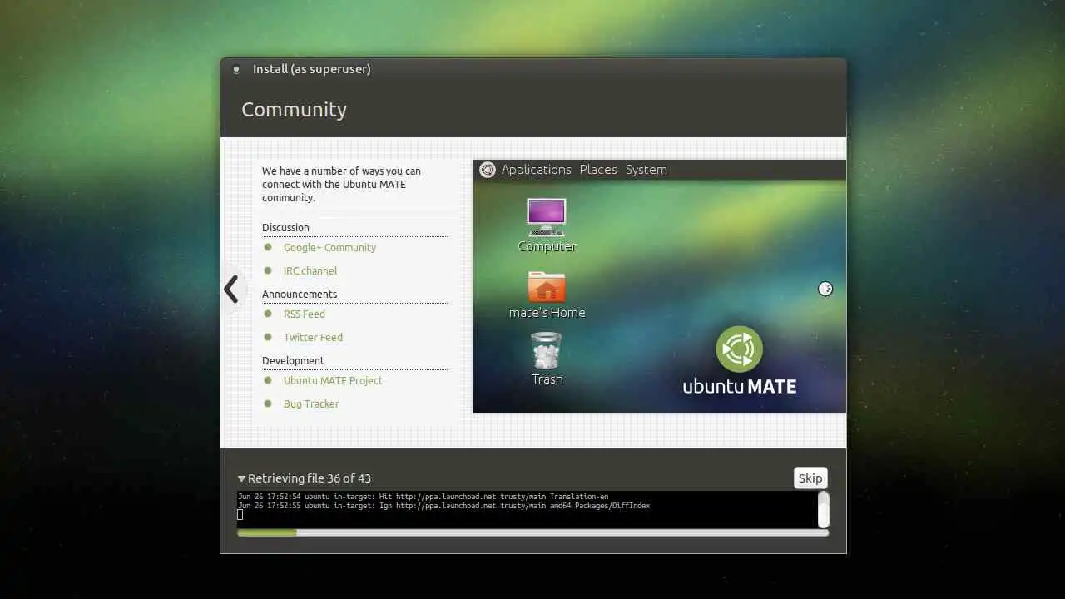Image resolution: width=1065 pixels, height=599 pixels.
Task: Click the intro text about connecting with community
Action: [x=341, y=185]
